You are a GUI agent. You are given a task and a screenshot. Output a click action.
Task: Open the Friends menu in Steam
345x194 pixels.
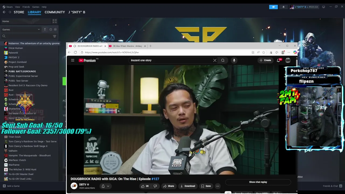(26, 7)
